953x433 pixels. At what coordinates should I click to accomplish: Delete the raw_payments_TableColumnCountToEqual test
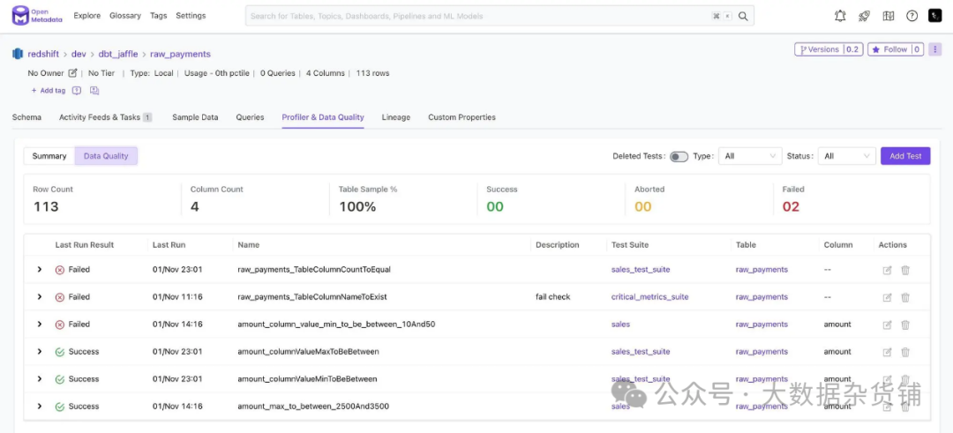click(x=905, y=270)
